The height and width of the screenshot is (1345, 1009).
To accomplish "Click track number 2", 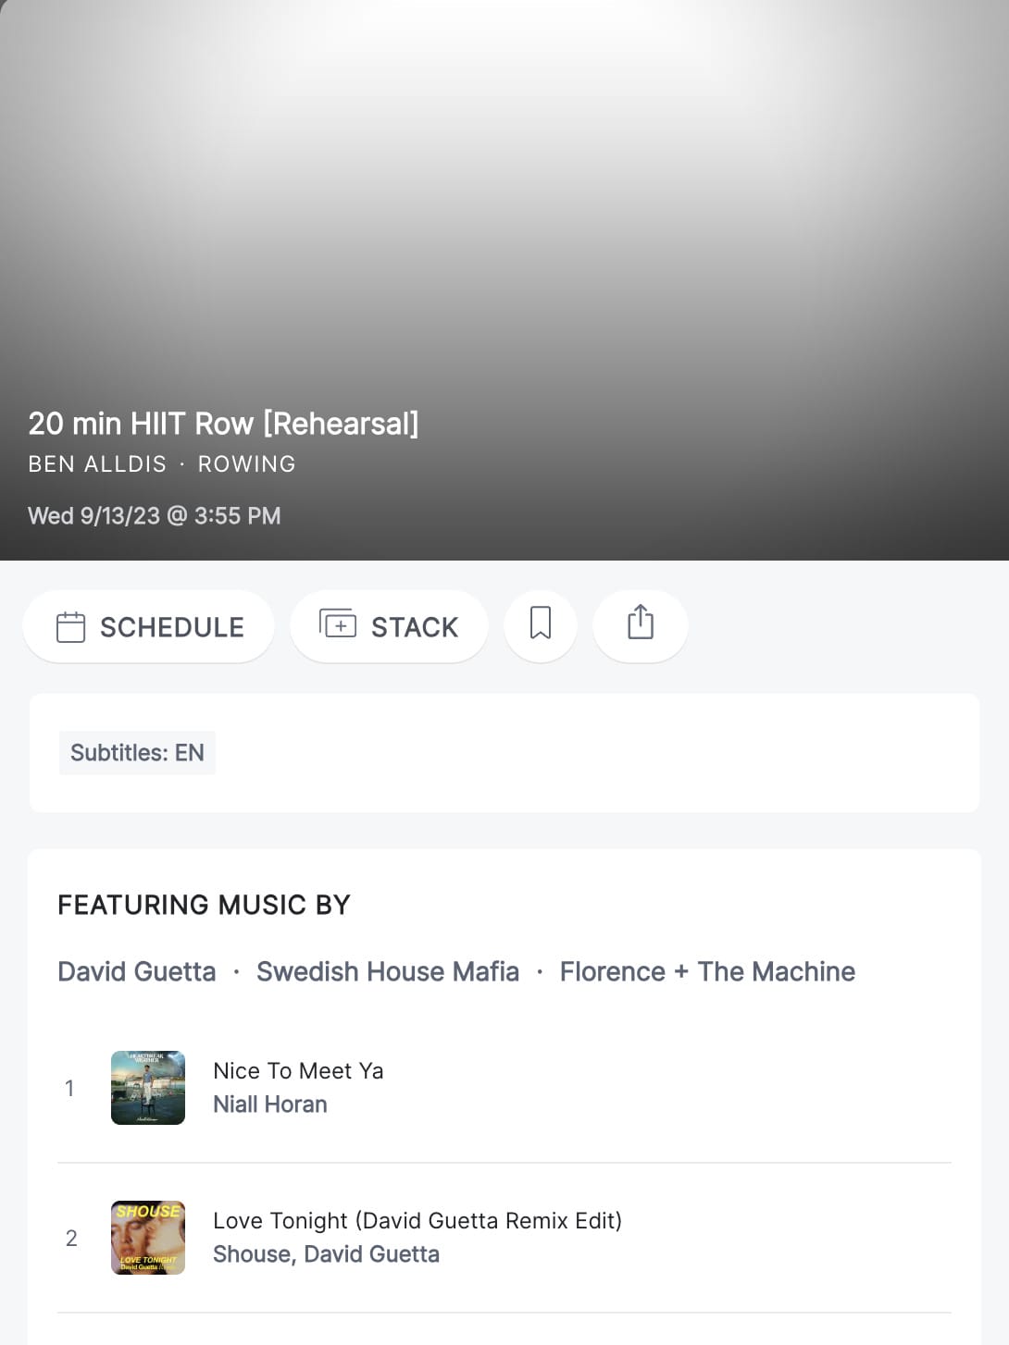I will click(71, 1238).
